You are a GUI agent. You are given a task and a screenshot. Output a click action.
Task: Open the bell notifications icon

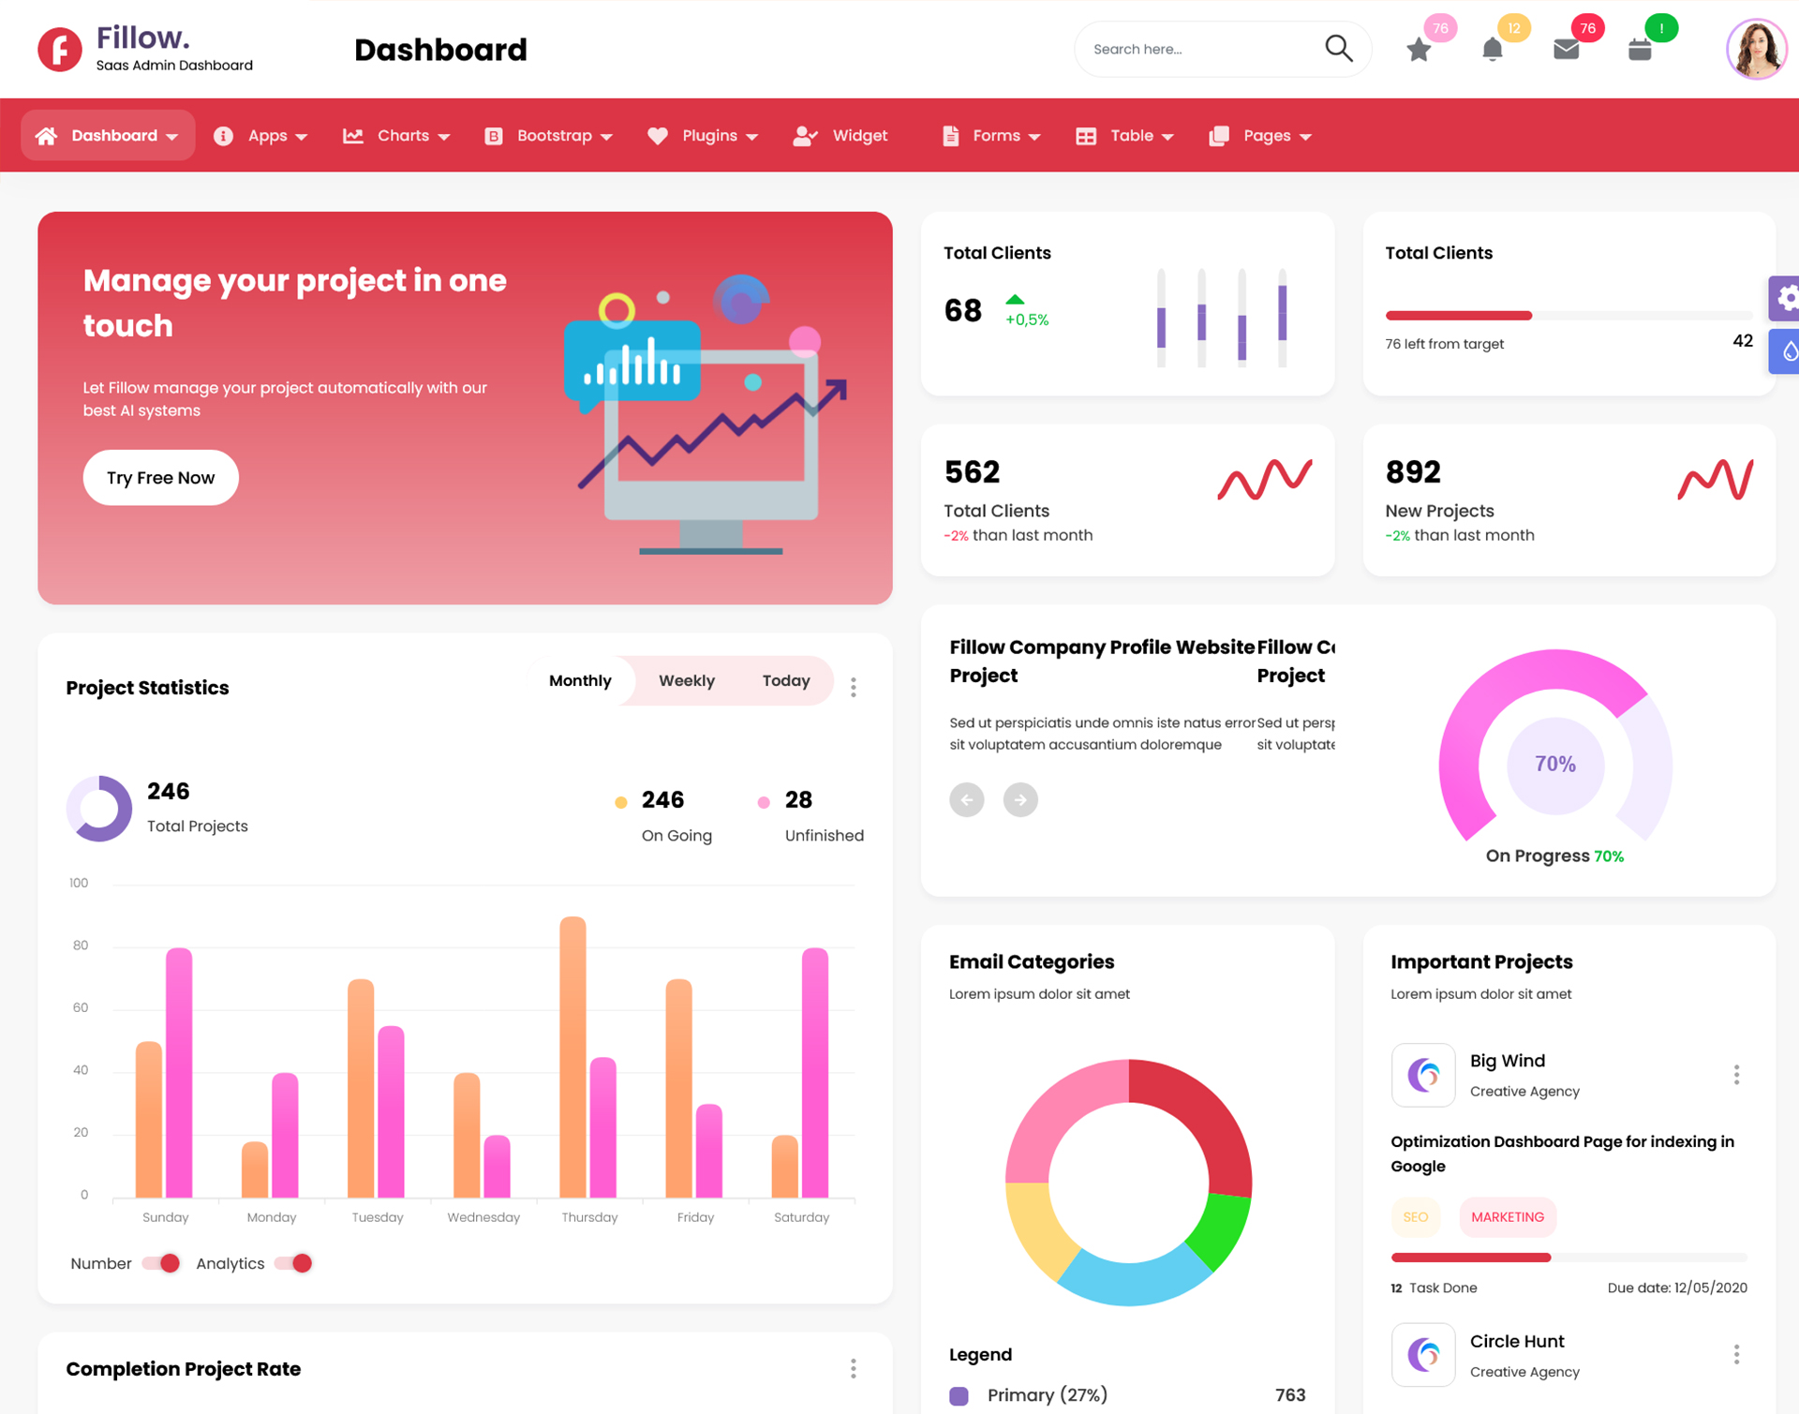pos(1493,50)
